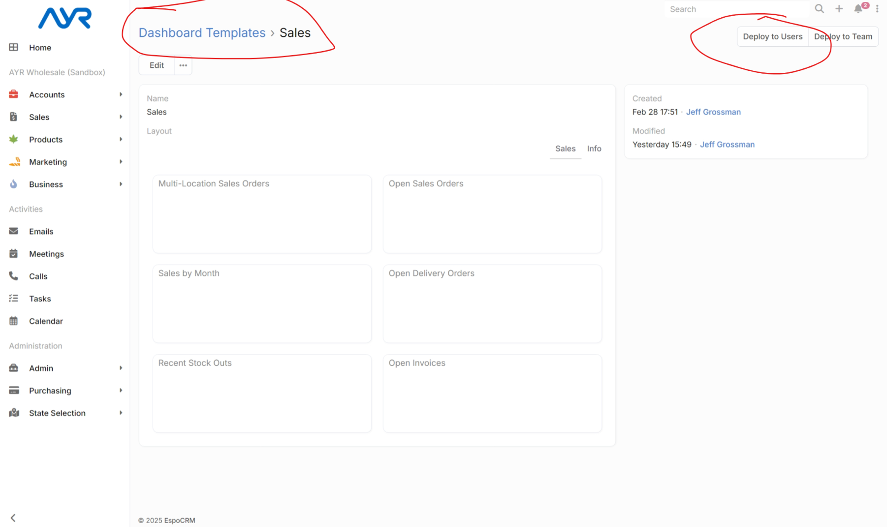Switch to the Info layout tab
This screenshot has width=887, height=527.
pyautogui.click(x=594, y=148)
